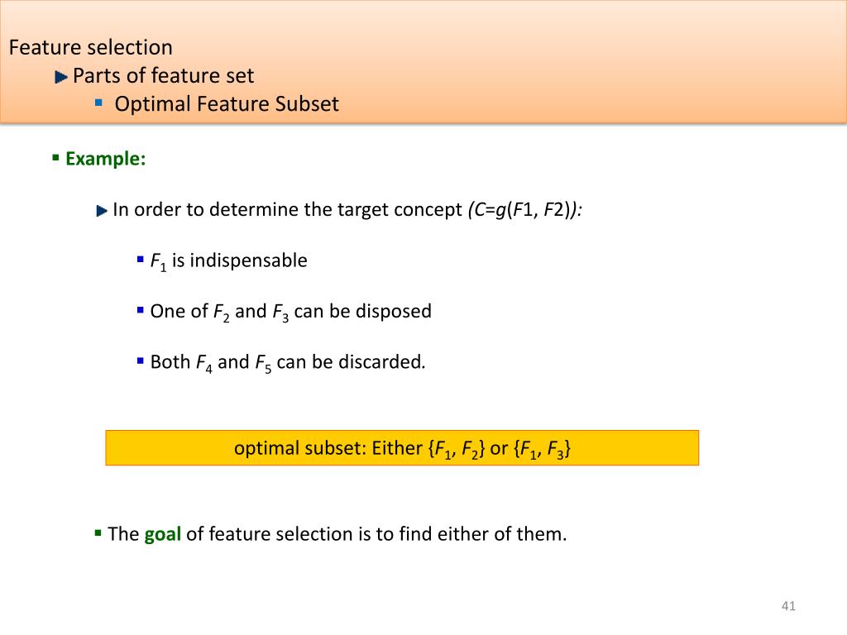Screen dimensions: 847x635
Task: Click the formula C=g(F1, F2)
Action: pyautogui.click(x=525, y=209)
